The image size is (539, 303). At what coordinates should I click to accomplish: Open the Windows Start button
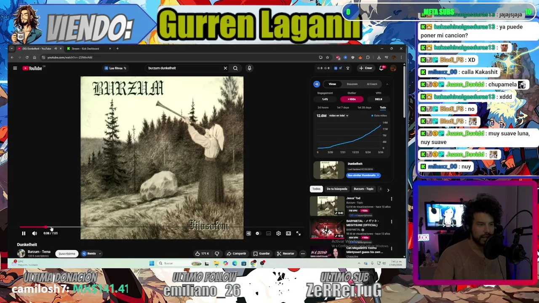(152, 263)
